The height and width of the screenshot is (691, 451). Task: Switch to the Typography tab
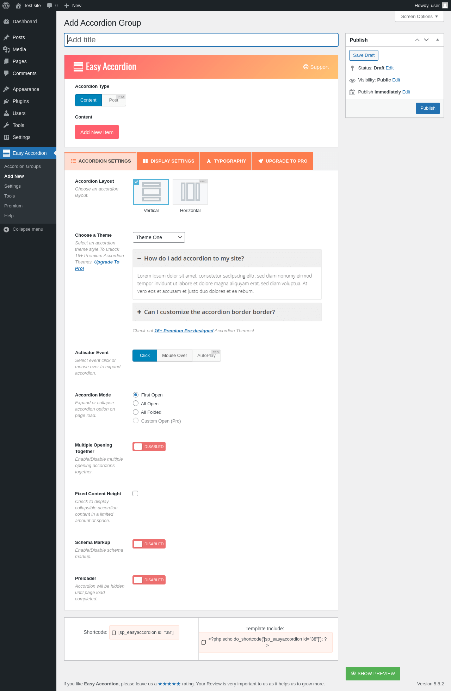[226, 161]
